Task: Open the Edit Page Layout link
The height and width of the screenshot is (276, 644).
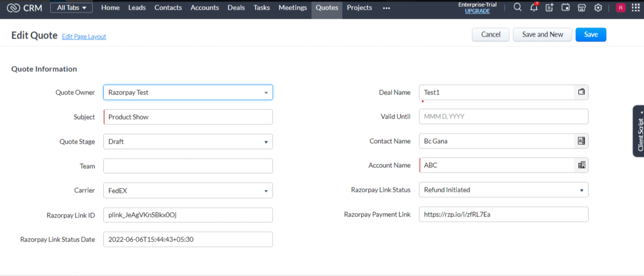Action: (x=84, y=37)
